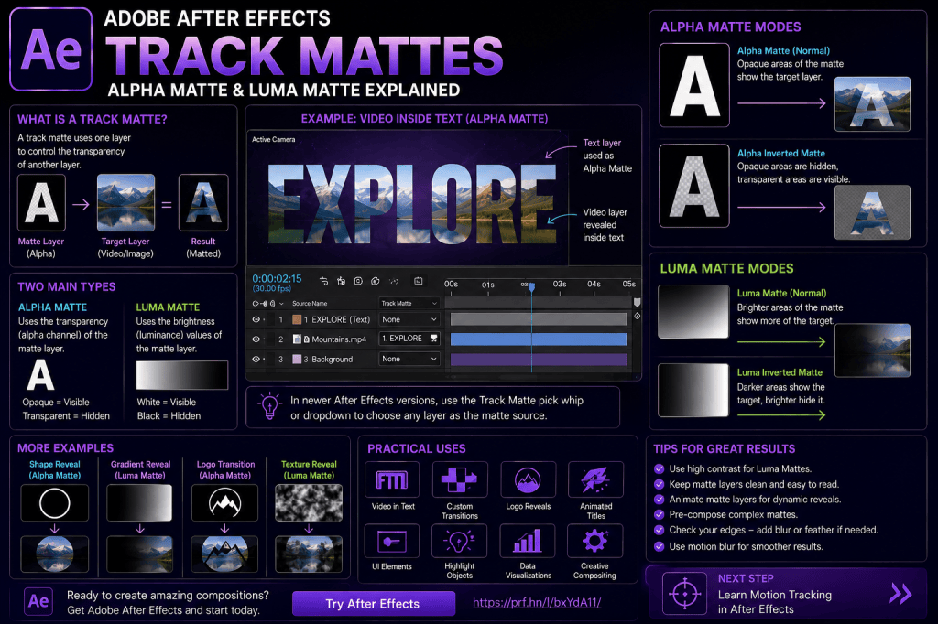The width and height of the screenshot is (938, 624).
Task: Click the Logo Transition mountain logo thumbnail
Action: pyautogui.click(x=225, y=502)
